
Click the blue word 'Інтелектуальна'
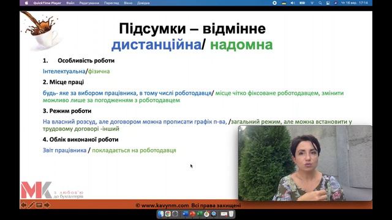[x=64, y=71]
